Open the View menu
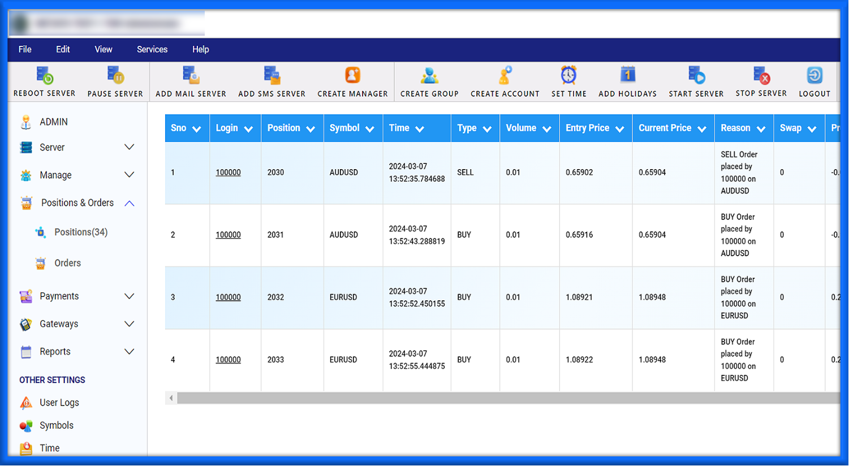 pos(103,49)
